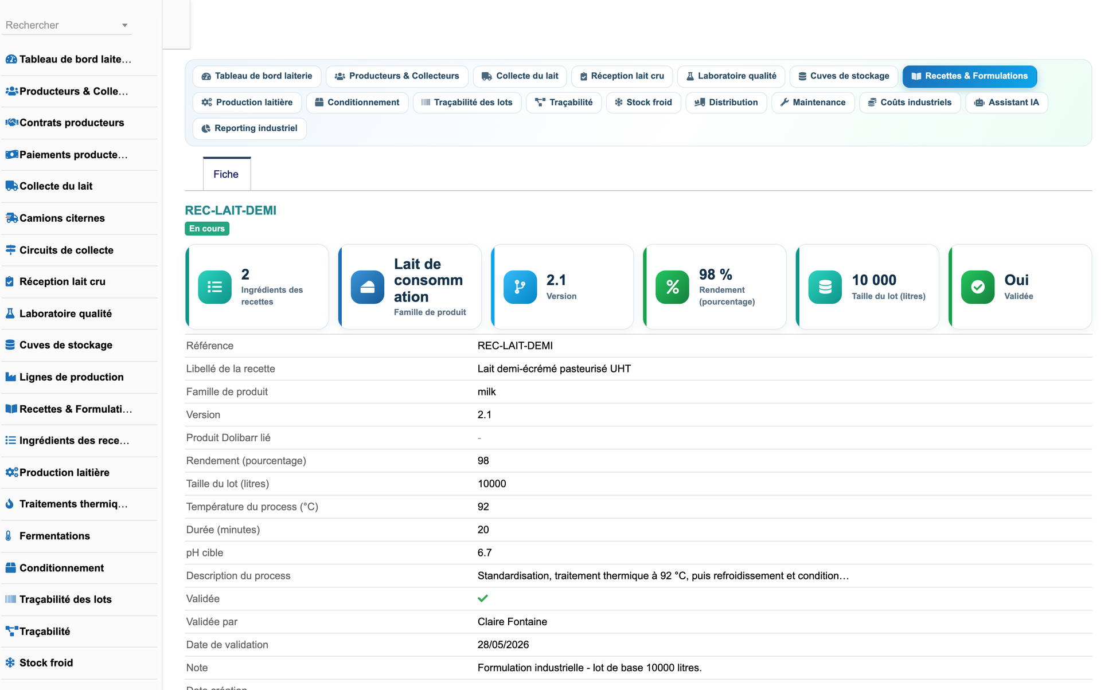Click the Fermentations thermometer icon
The image size is (1116, 690).
(9, 536)
